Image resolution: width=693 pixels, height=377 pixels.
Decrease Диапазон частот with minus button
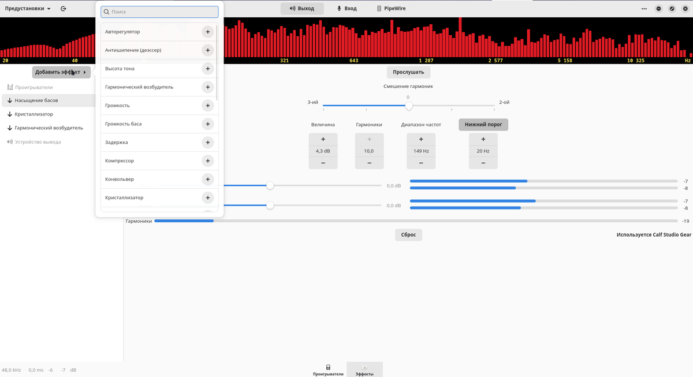pos(421,163)
